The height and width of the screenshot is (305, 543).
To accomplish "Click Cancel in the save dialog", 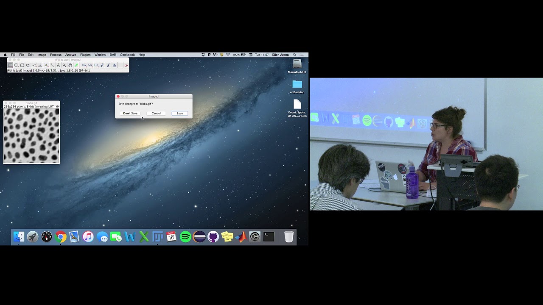I will coord(156,114).
